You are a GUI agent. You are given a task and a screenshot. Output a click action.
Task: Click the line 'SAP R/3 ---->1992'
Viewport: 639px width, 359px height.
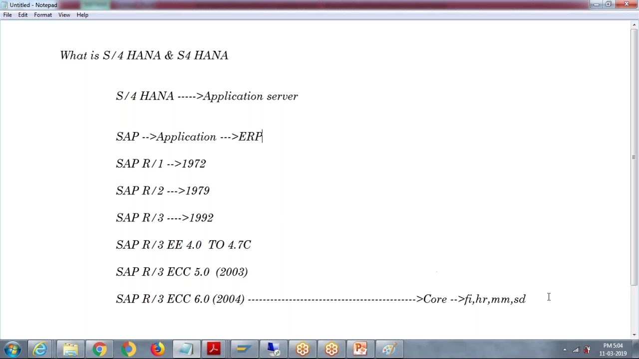click(165, 217)
